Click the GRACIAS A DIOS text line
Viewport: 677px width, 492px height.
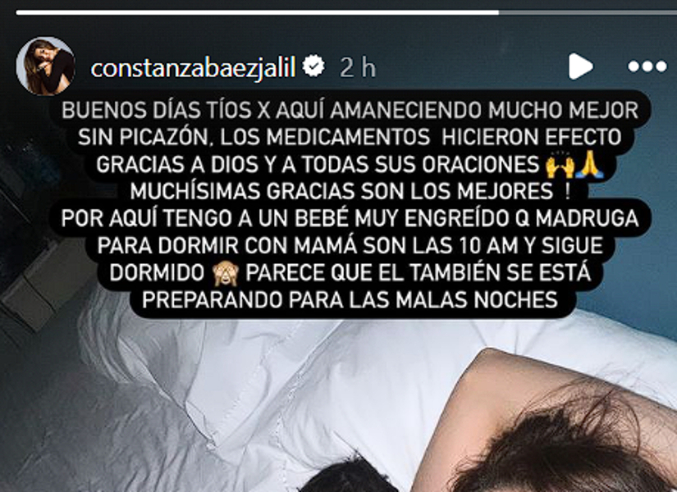click(350, 165)
